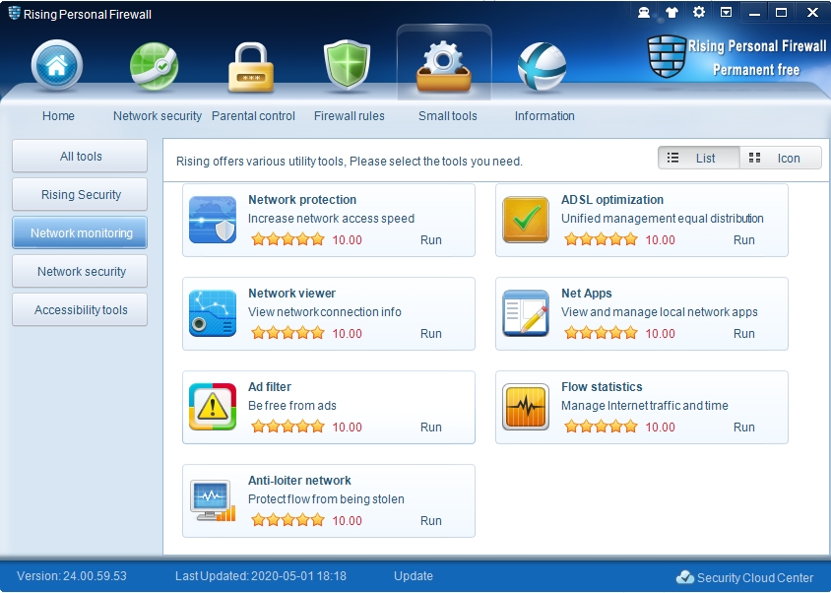
Task: Run the ADSL optimization tool
Action: [744, 239]
